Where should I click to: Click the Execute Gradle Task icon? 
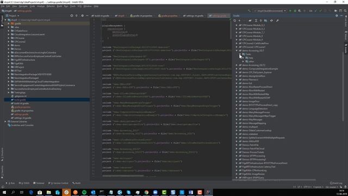[250, 21]
